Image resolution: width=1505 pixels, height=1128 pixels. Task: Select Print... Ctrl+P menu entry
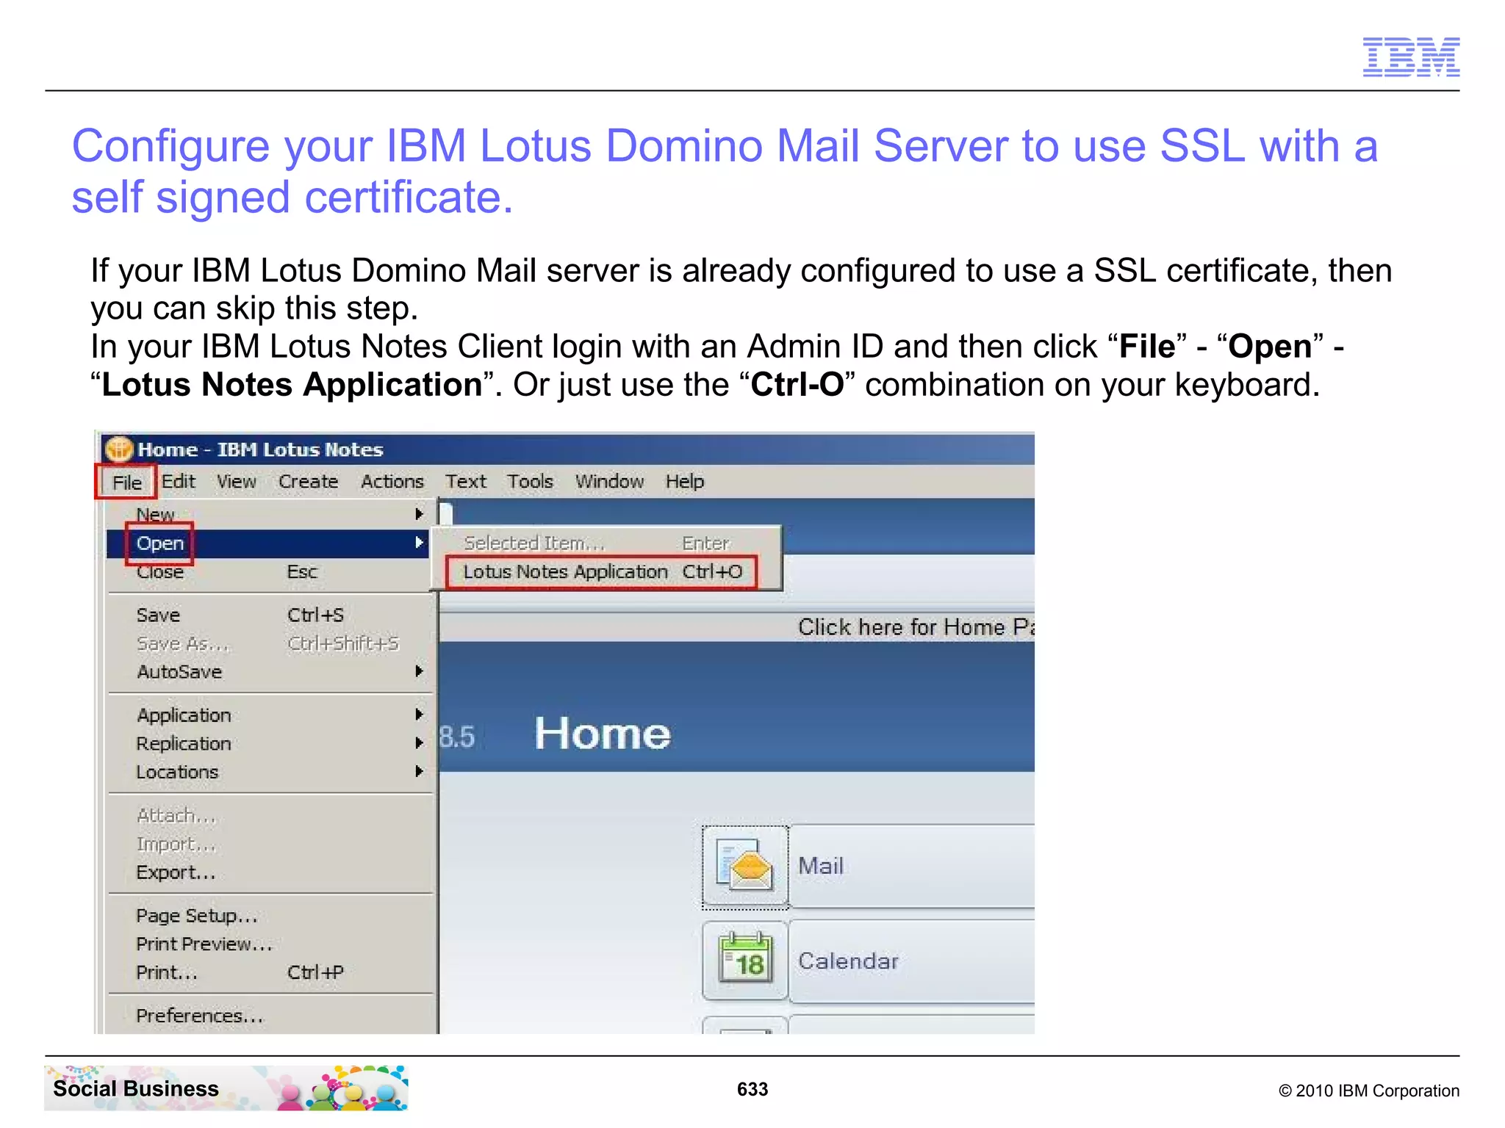click(268, 972)
